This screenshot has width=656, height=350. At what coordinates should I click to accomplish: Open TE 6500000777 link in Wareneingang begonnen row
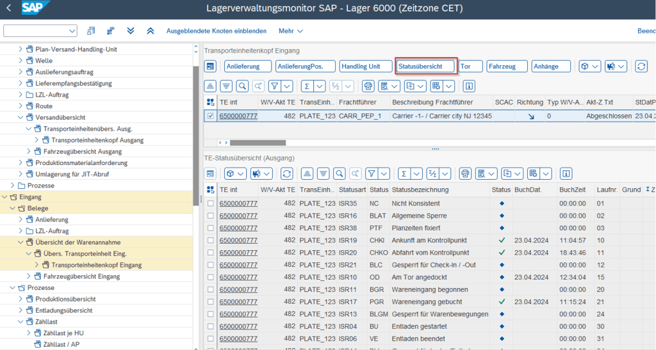pyautogui.click(x=238, y=289)
